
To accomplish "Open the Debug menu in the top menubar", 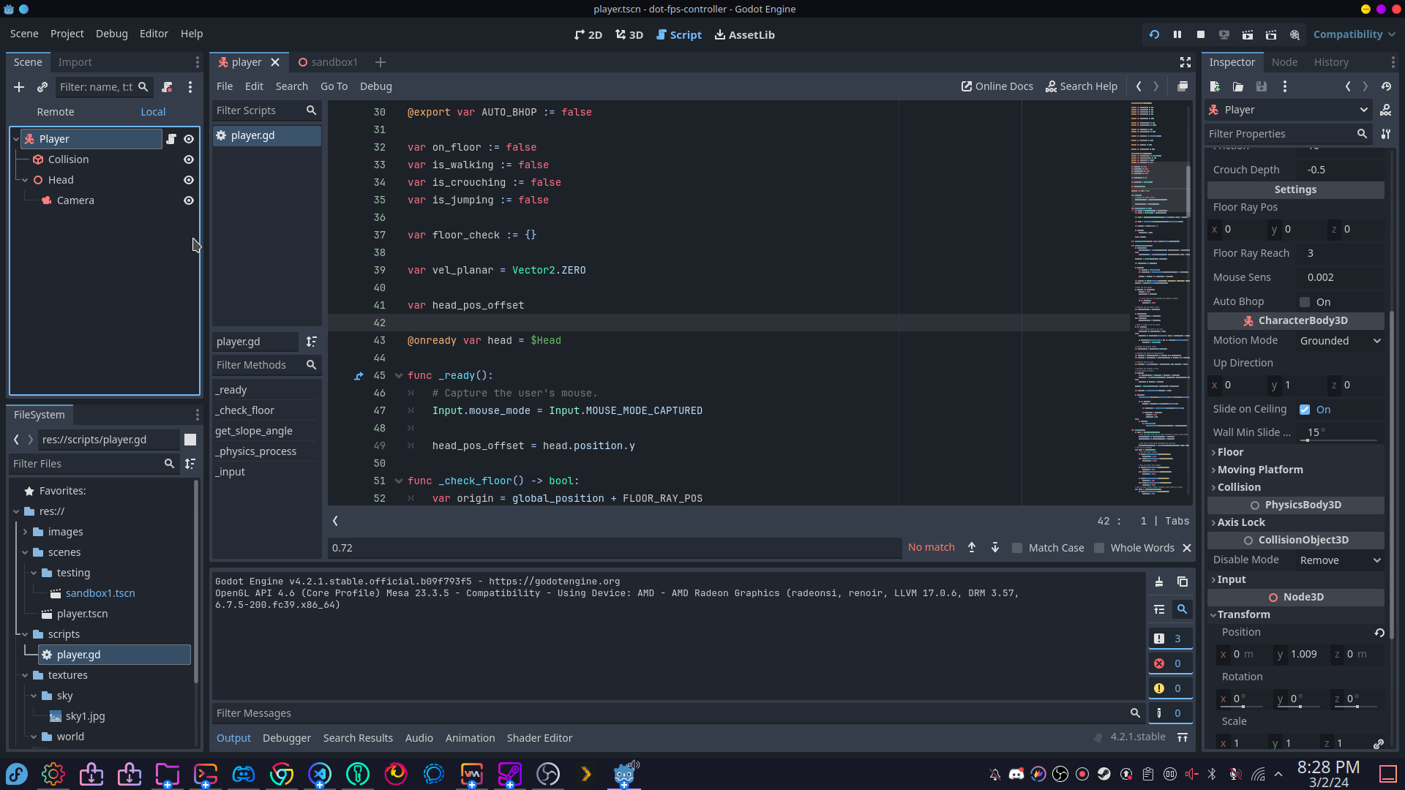I will click(111, 34).
